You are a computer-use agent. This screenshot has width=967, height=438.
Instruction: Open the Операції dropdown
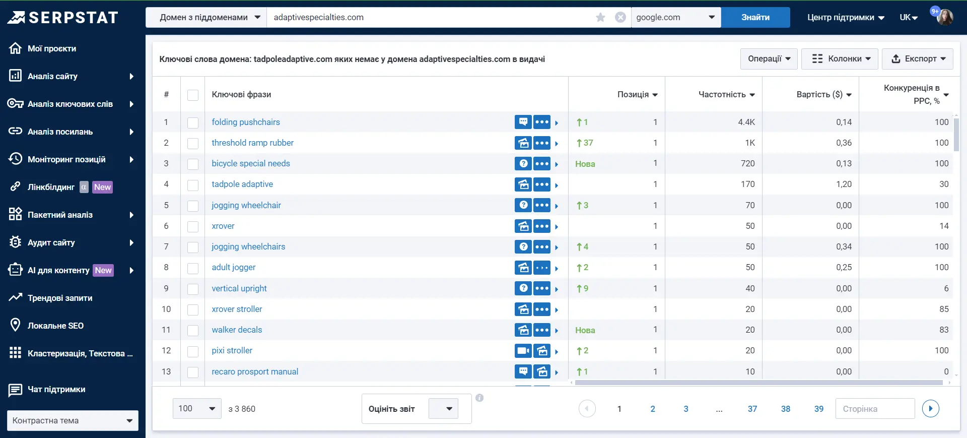[769, 59]
